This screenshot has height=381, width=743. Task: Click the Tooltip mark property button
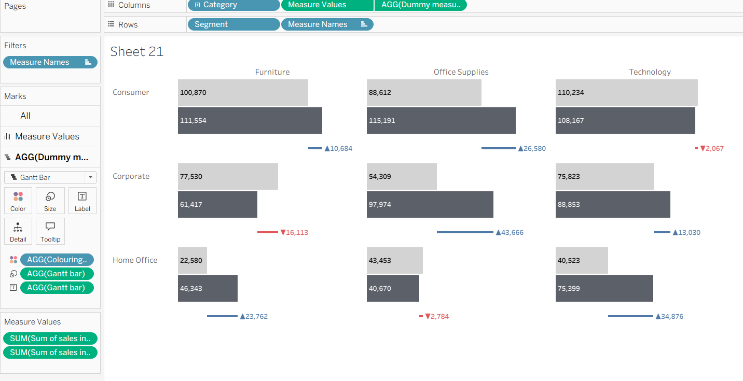tap(50, 231)
